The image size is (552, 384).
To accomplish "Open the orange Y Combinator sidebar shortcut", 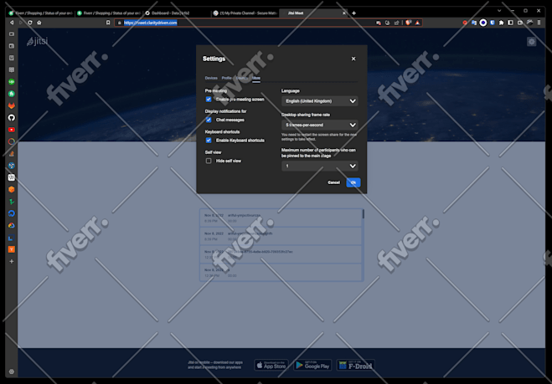I will coord(12,249).
